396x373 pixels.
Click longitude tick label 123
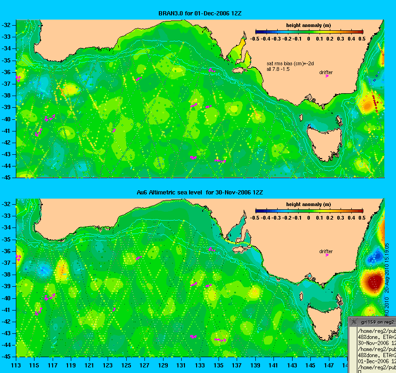pyautogui.click(x=108, y=366)
